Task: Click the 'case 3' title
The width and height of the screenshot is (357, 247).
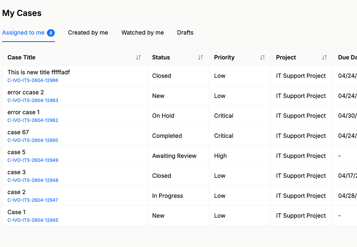Action: (16, 172)
